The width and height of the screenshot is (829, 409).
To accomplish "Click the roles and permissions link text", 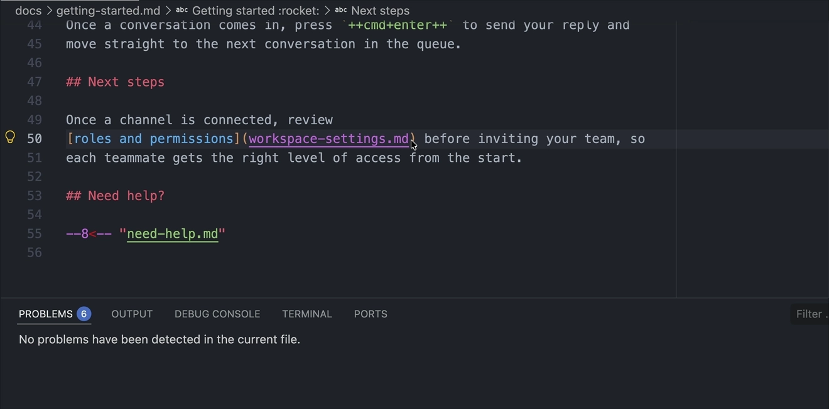I will point(154,139).
